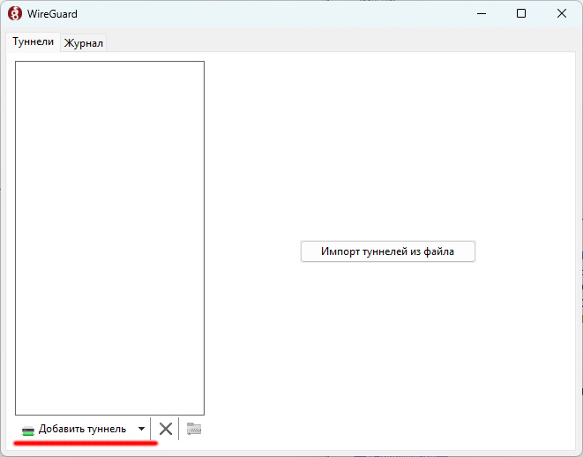The width and height of the screenshot is (583, 457).
Task: Click the empty middle of the title bar
Action: tap(265, 13)
